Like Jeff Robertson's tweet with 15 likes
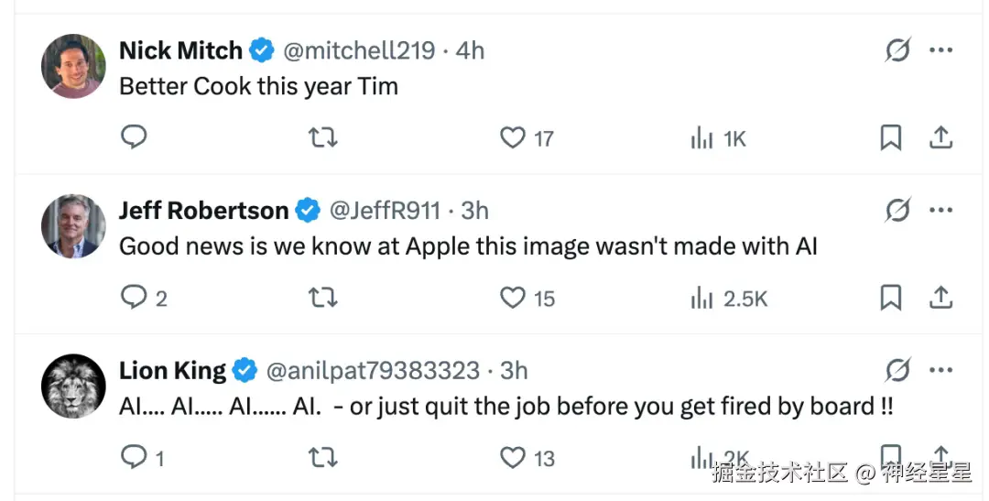This screenshot has width=989, height=501. pos(512,298)
